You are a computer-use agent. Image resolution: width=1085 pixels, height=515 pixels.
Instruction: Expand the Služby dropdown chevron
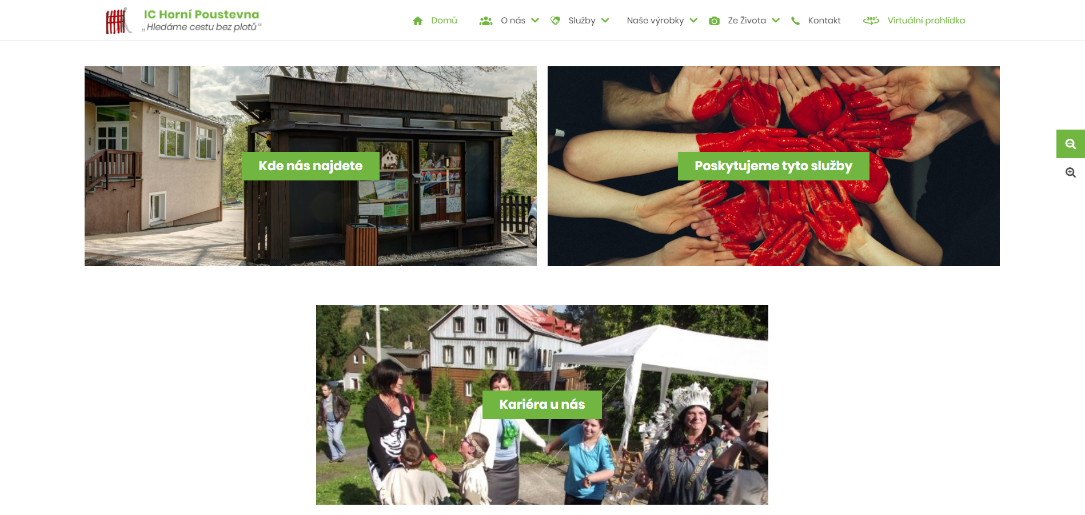[x=605, y=21]
